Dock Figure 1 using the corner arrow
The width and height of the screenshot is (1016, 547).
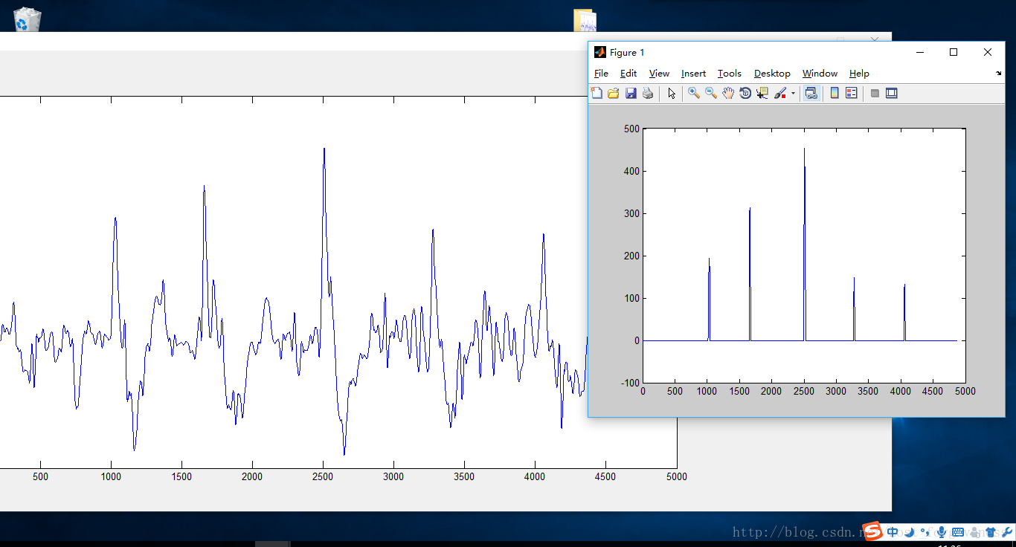pyautogui.click(x=998, y=74)
